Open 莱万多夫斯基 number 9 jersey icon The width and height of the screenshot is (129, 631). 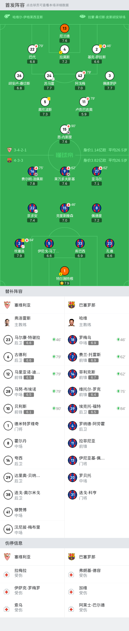(x=64, y=171)
